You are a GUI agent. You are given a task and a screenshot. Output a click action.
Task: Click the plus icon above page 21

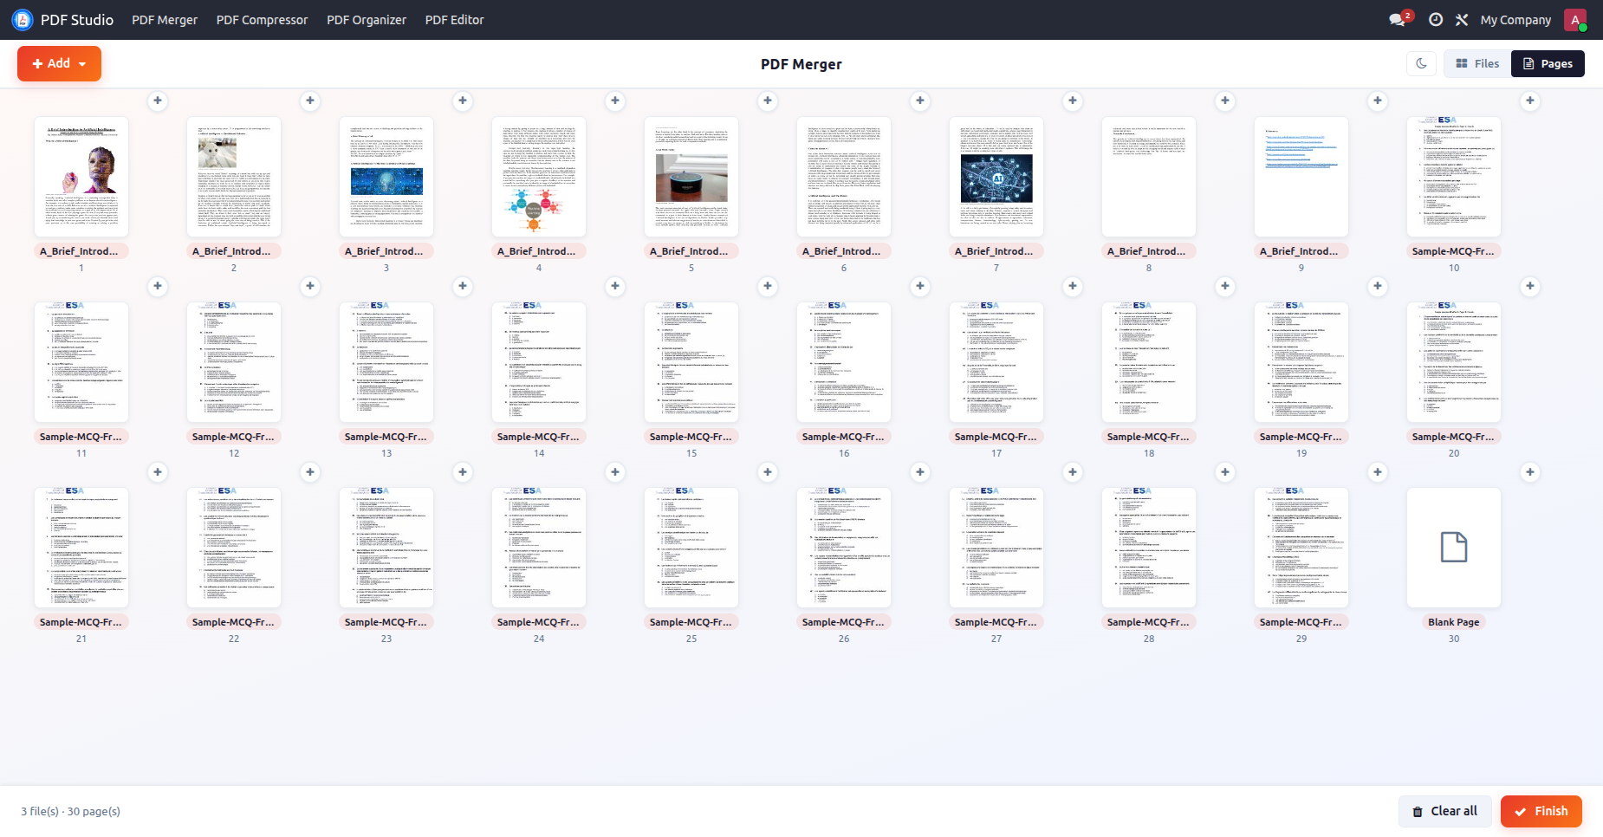point(158,472)
